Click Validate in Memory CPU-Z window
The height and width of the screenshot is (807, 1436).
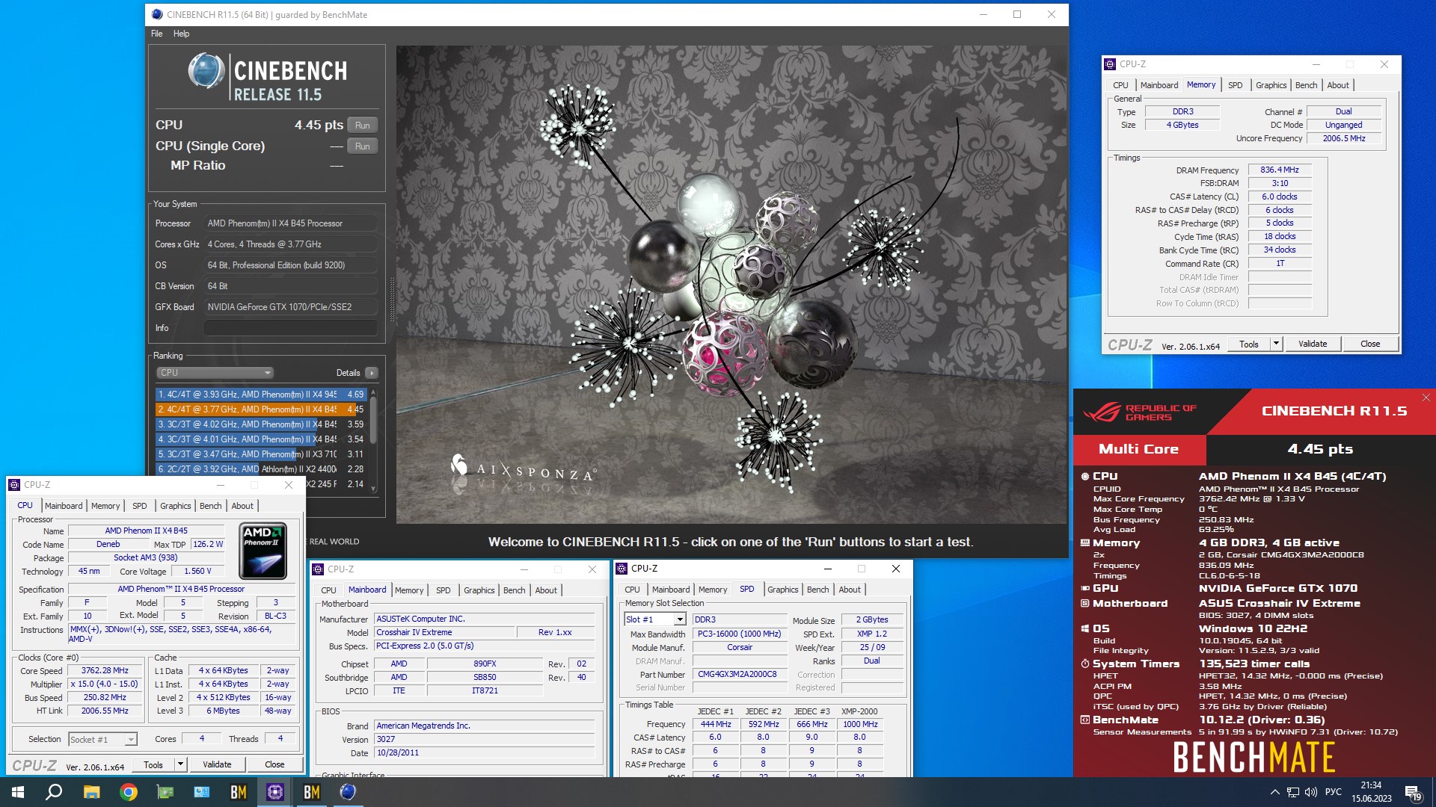pyautogui.click(x=1313, y=344)
